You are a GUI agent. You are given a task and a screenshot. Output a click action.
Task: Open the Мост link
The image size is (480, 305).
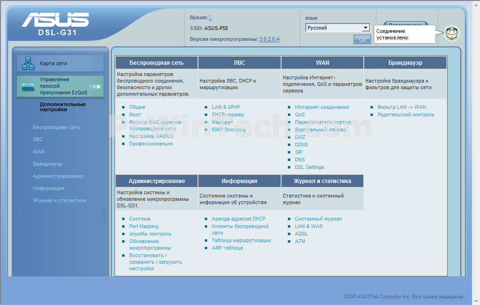click(135, 114)
